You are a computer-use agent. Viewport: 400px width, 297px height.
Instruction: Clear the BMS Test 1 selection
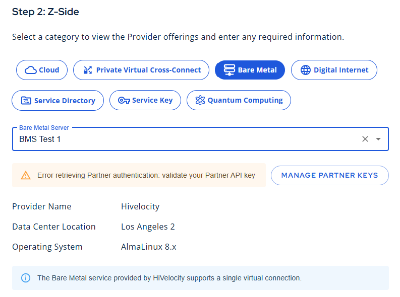[x=365, y=139]
